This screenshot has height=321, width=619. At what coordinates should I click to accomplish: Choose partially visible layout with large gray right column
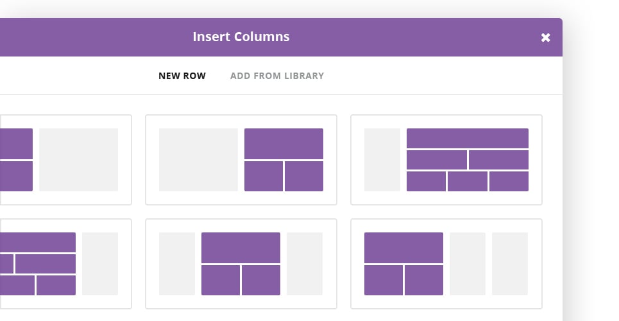(65, 160)
